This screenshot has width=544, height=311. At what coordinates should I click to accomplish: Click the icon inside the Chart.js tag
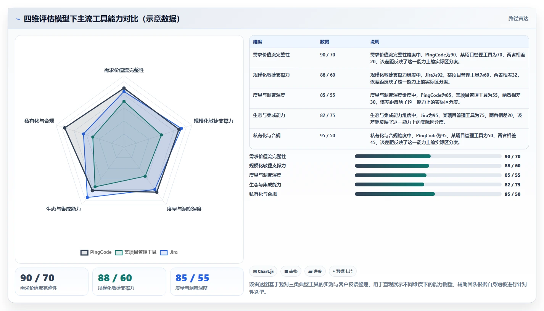point(255,272)
